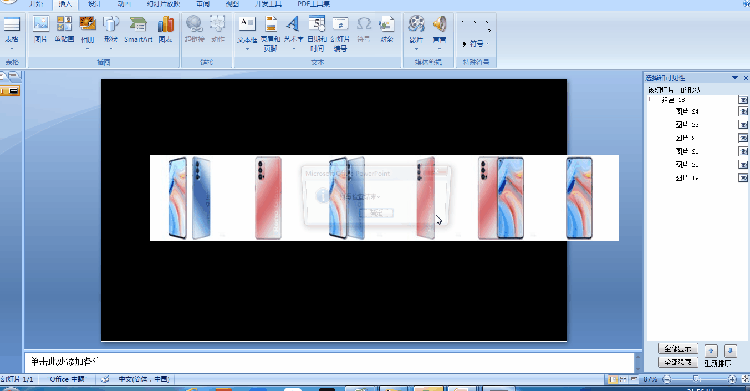Insert a picture with the 图片 icon
Screen dimensions: 750x391
click(41, 29)
